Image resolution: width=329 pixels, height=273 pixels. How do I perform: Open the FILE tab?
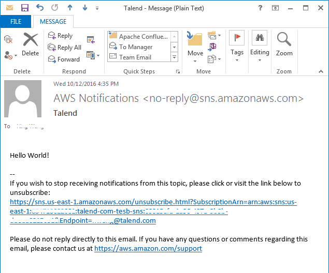tap(16, 22)
